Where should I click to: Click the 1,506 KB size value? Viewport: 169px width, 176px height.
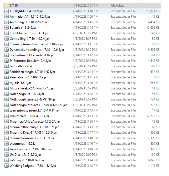coord(154,133)
